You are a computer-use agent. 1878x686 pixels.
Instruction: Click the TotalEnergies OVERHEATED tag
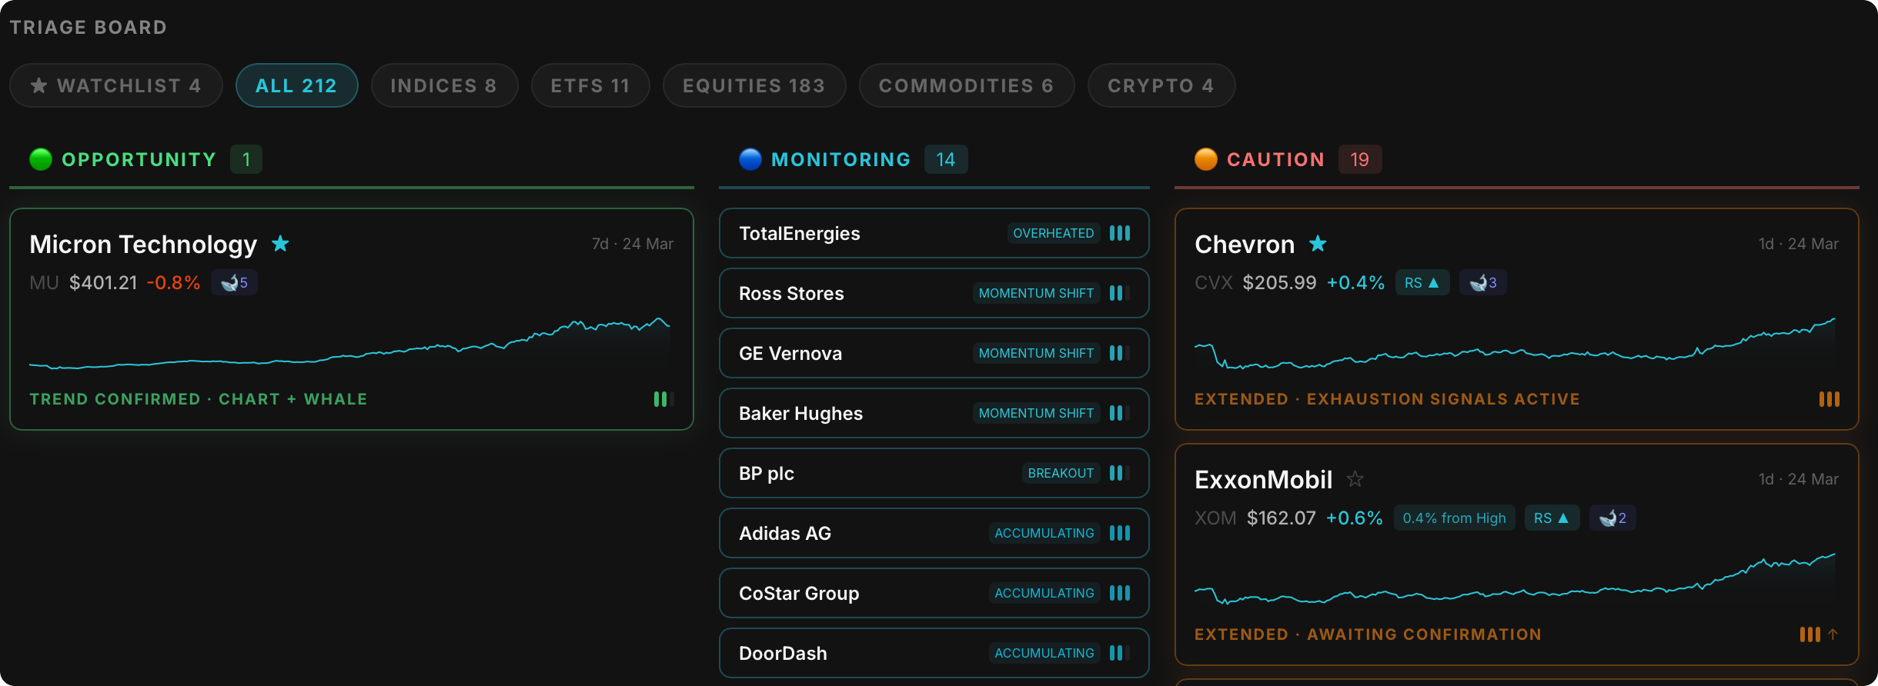[x=1054, y=233]
